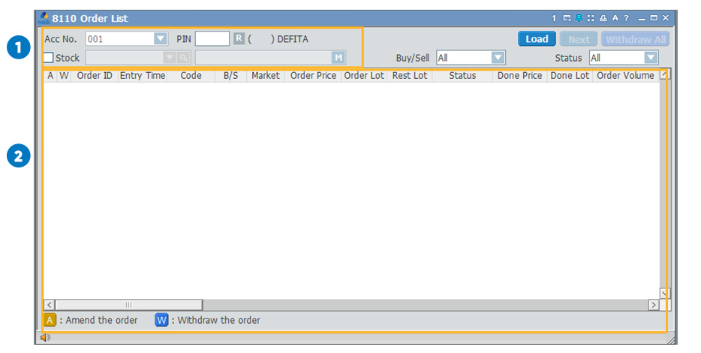Viewport: 701px width, 353px height.
Task: Click the Load button
Action: (x=537, y=39)
